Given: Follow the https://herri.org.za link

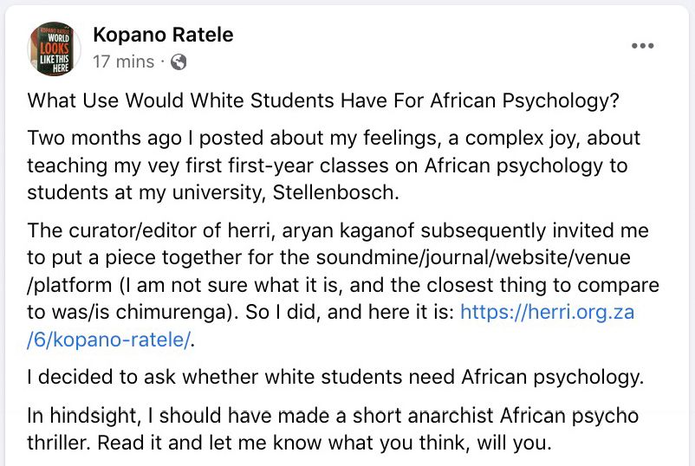Looking at the screenshot, I should click(547, 312).
